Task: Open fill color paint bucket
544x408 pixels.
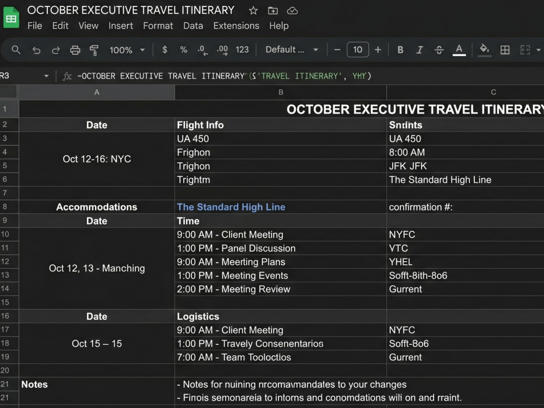Action: pyautogui.click(x=484, y=50)
